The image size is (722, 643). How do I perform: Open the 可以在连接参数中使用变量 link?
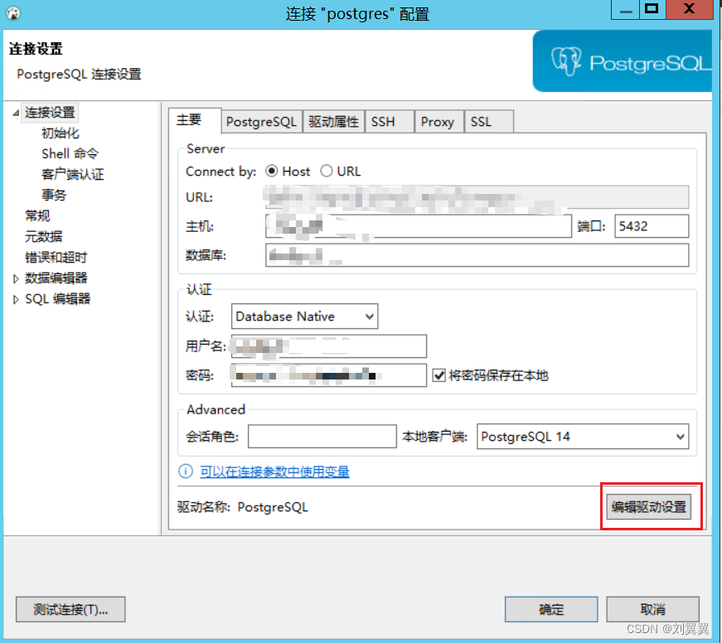pyautogui.click(x=274, y=471)
